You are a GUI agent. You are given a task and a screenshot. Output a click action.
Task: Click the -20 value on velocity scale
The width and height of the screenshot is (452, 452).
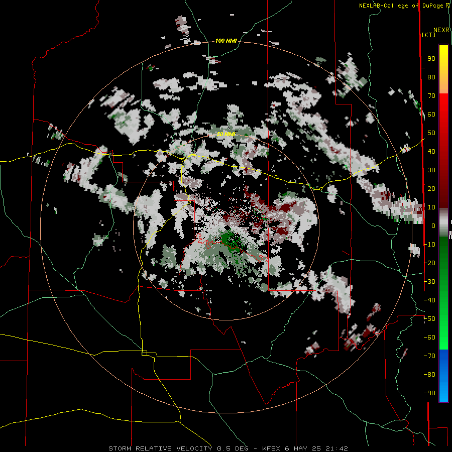(429, 263)
